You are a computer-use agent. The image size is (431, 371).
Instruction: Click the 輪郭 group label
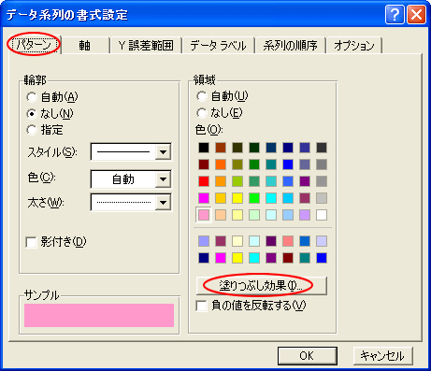click(35, 80)
